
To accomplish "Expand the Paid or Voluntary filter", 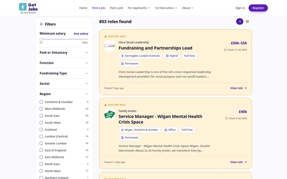I will (x=64, y=53).
